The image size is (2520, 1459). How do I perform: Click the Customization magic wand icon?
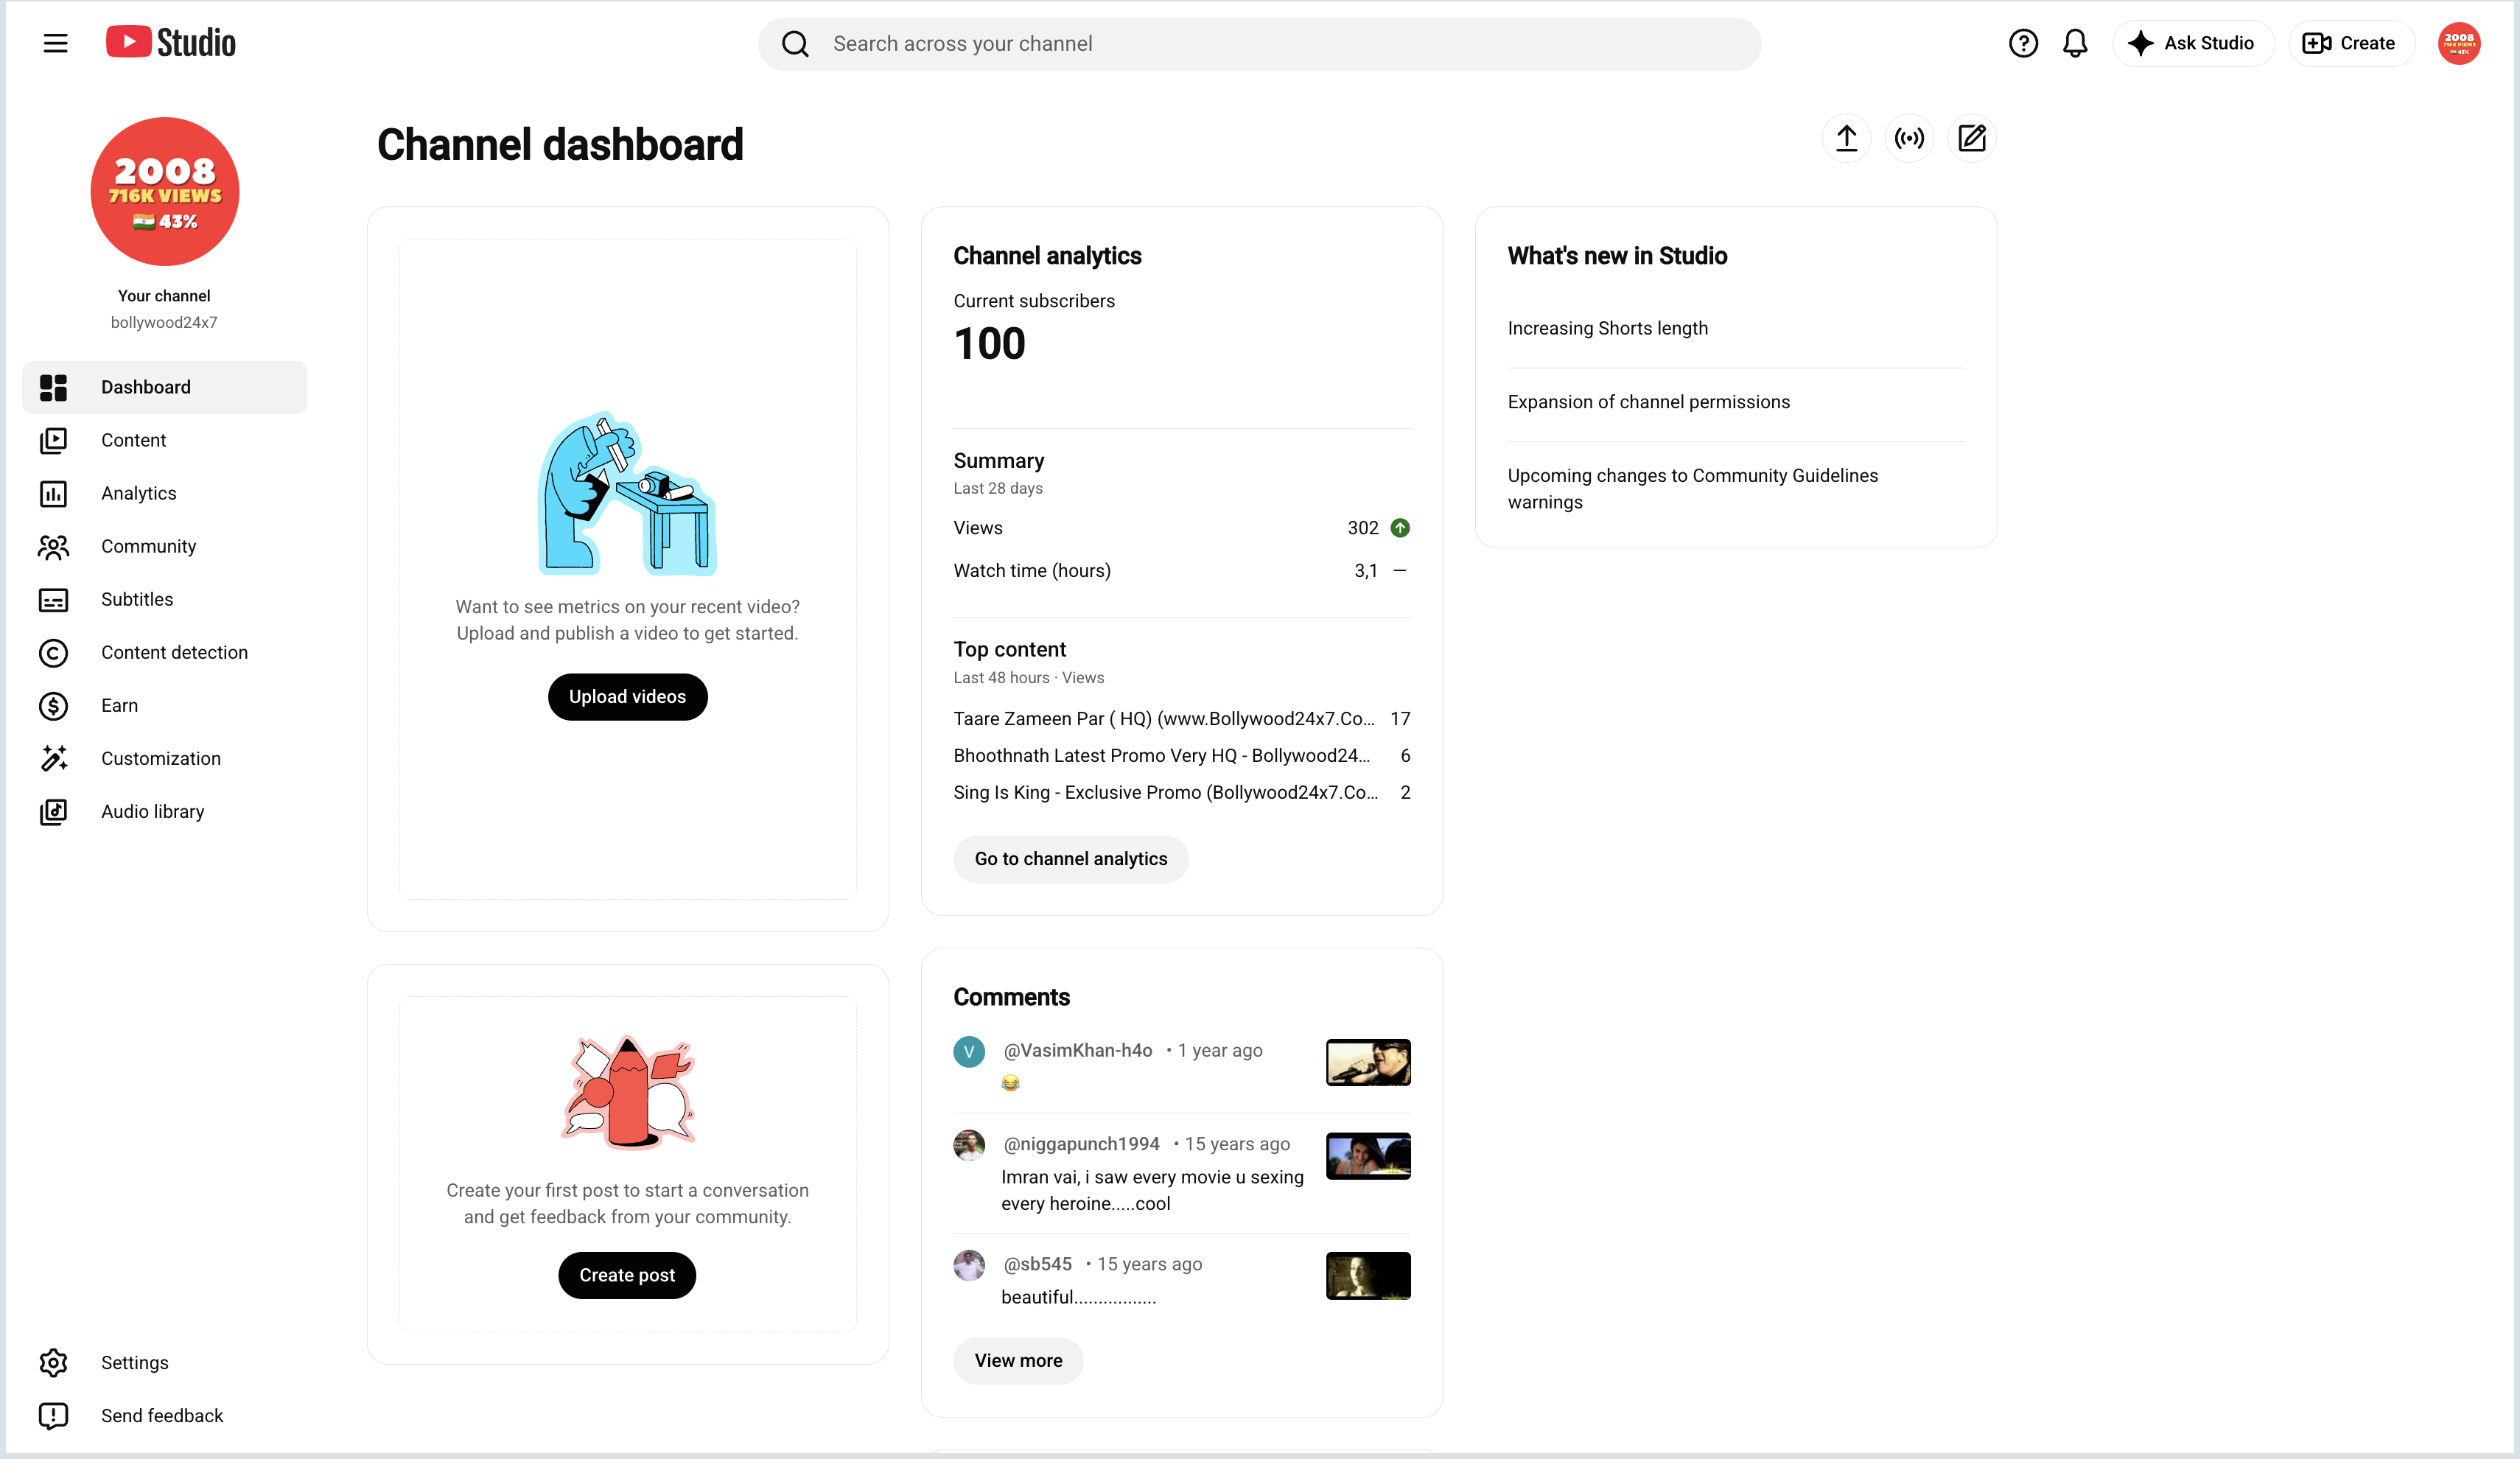click(x=53, y=758)
